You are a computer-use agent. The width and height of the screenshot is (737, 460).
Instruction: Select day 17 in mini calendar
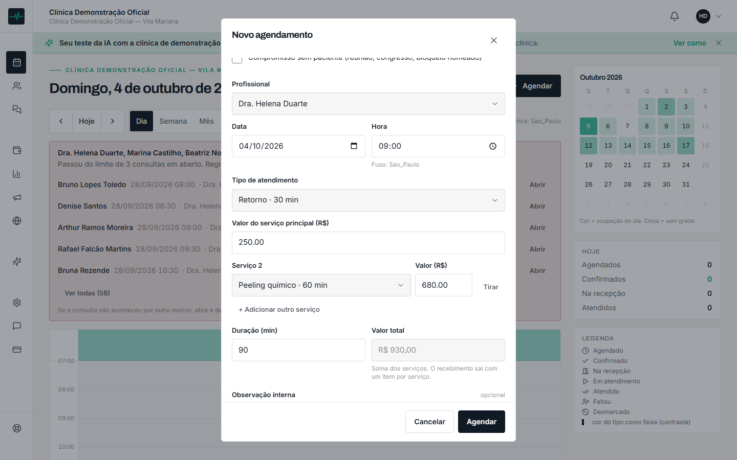[686, 146]
